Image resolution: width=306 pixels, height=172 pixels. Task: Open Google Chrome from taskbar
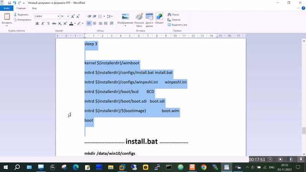point(204,167)
